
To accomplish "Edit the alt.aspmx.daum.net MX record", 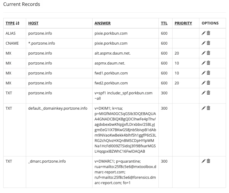I will [203, 53].
